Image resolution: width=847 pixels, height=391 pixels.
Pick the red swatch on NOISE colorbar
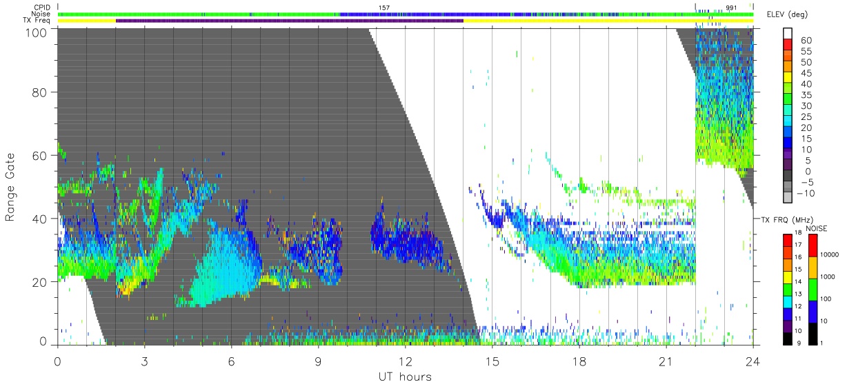tap(813, 245)
